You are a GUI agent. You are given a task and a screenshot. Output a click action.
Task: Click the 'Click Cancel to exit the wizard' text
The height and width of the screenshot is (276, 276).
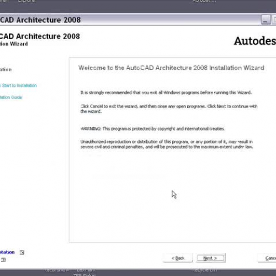click(x=169, y=109)
